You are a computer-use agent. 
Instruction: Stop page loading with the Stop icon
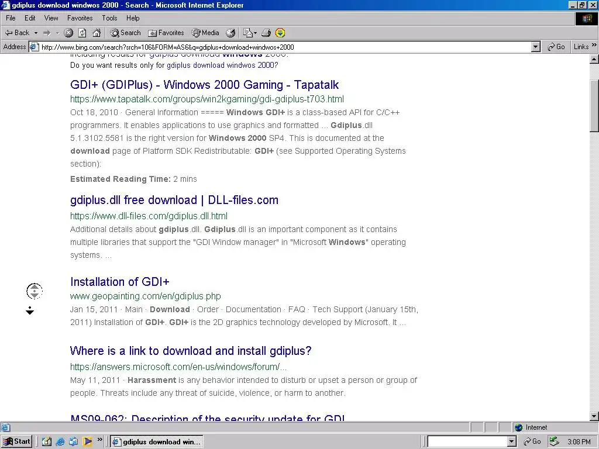[68, 33]
